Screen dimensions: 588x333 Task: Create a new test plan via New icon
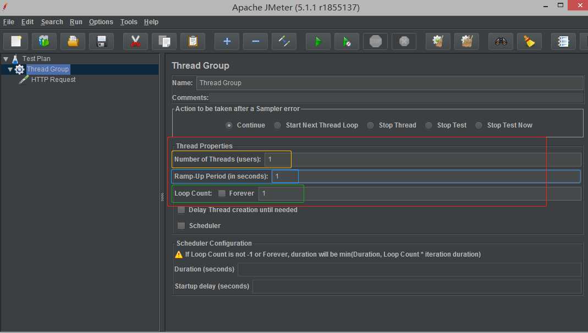[16, 41]
